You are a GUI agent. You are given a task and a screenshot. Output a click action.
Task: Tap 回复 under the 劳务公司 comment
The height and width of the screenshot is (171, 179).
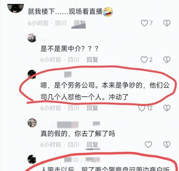pyautogui.click(x=92, y=108)
